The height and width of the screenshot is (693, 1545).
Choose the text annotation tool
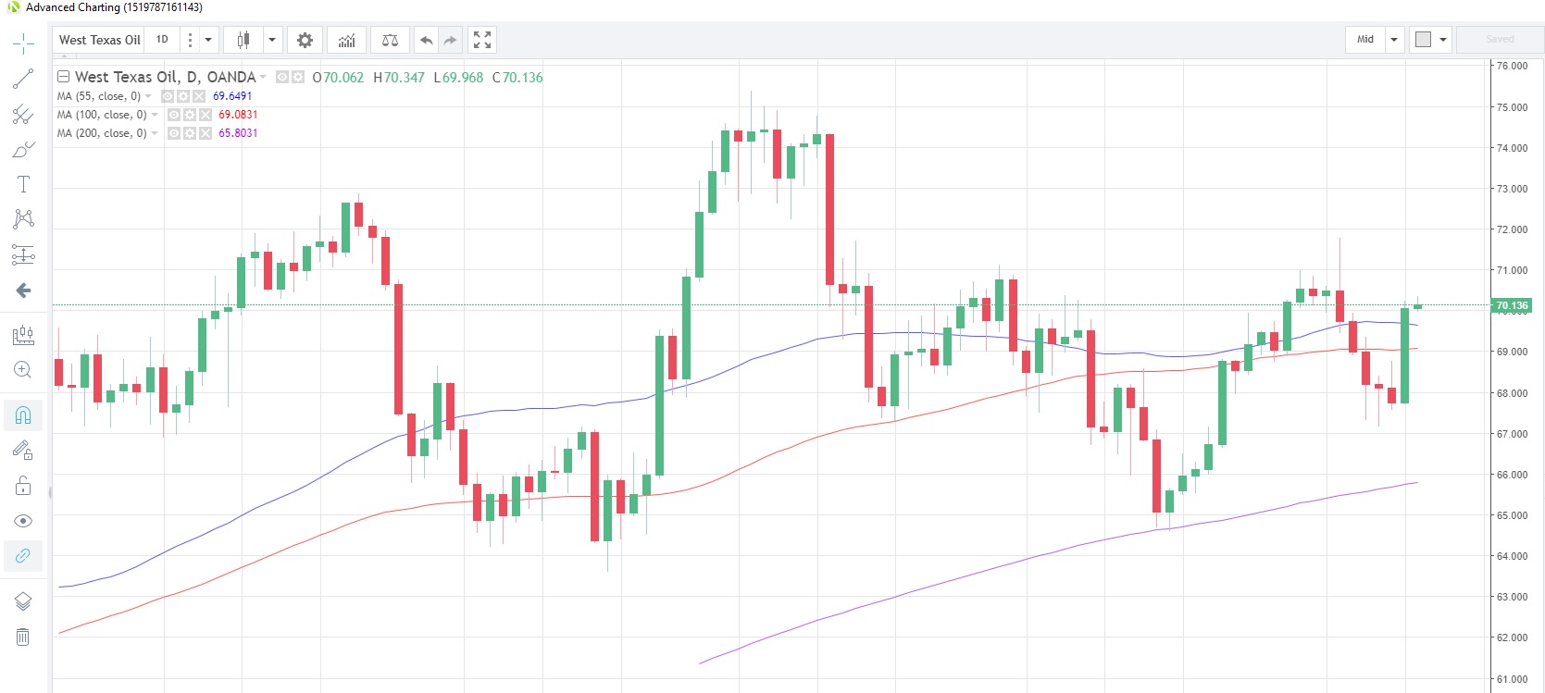23,184
